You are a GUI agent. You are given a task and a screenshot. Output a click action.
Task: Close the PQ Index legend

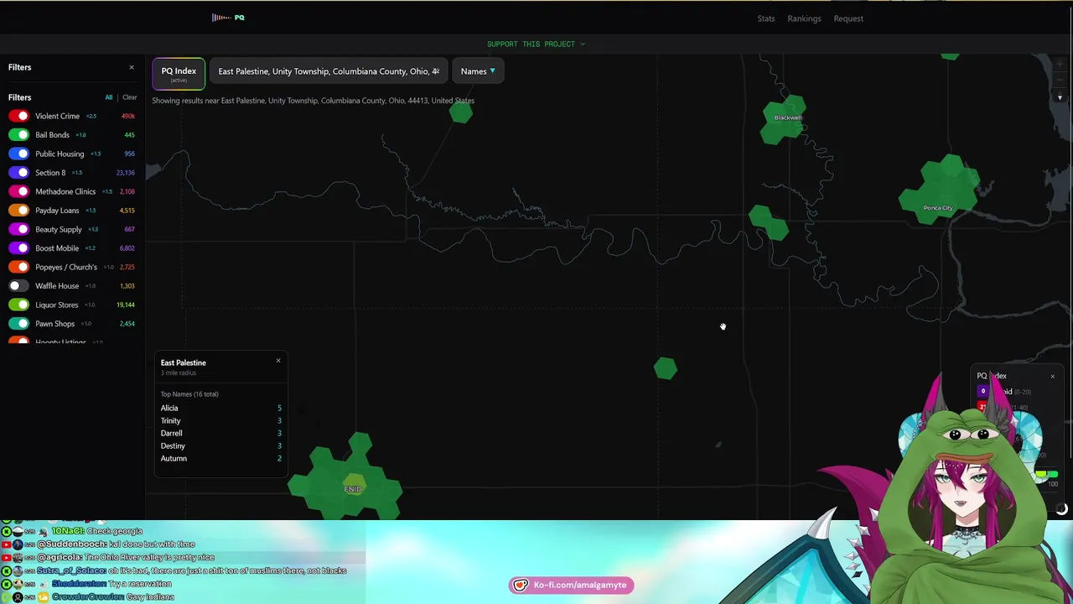coord(1053,376)
